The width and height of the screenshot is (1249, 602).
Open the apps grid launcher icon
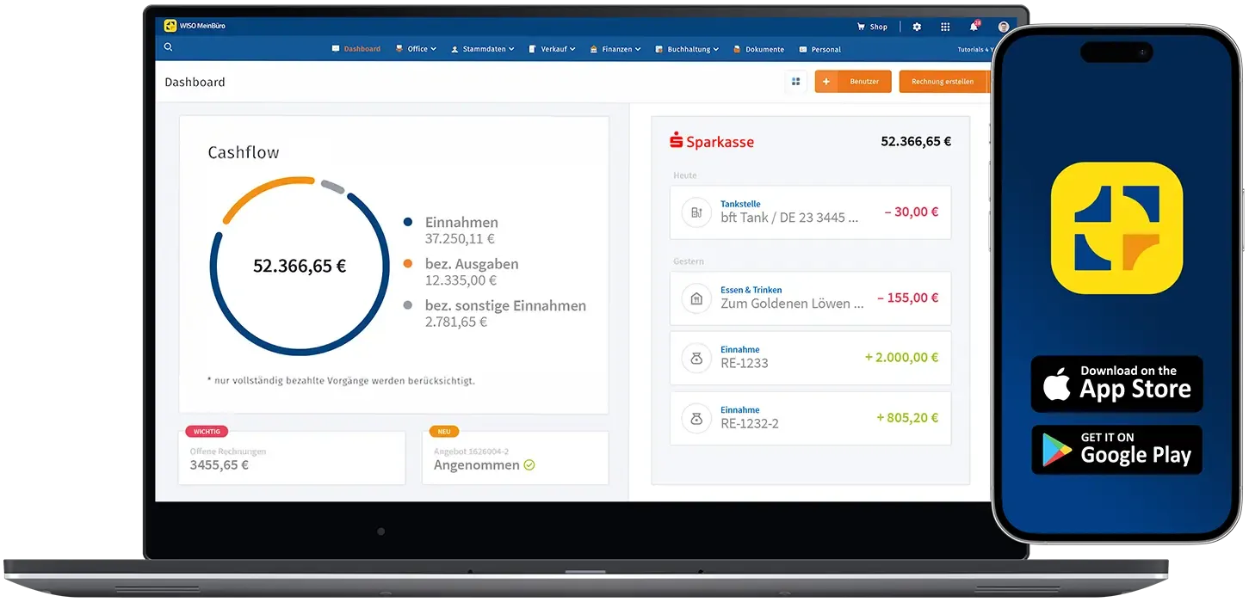coord(944,27)
